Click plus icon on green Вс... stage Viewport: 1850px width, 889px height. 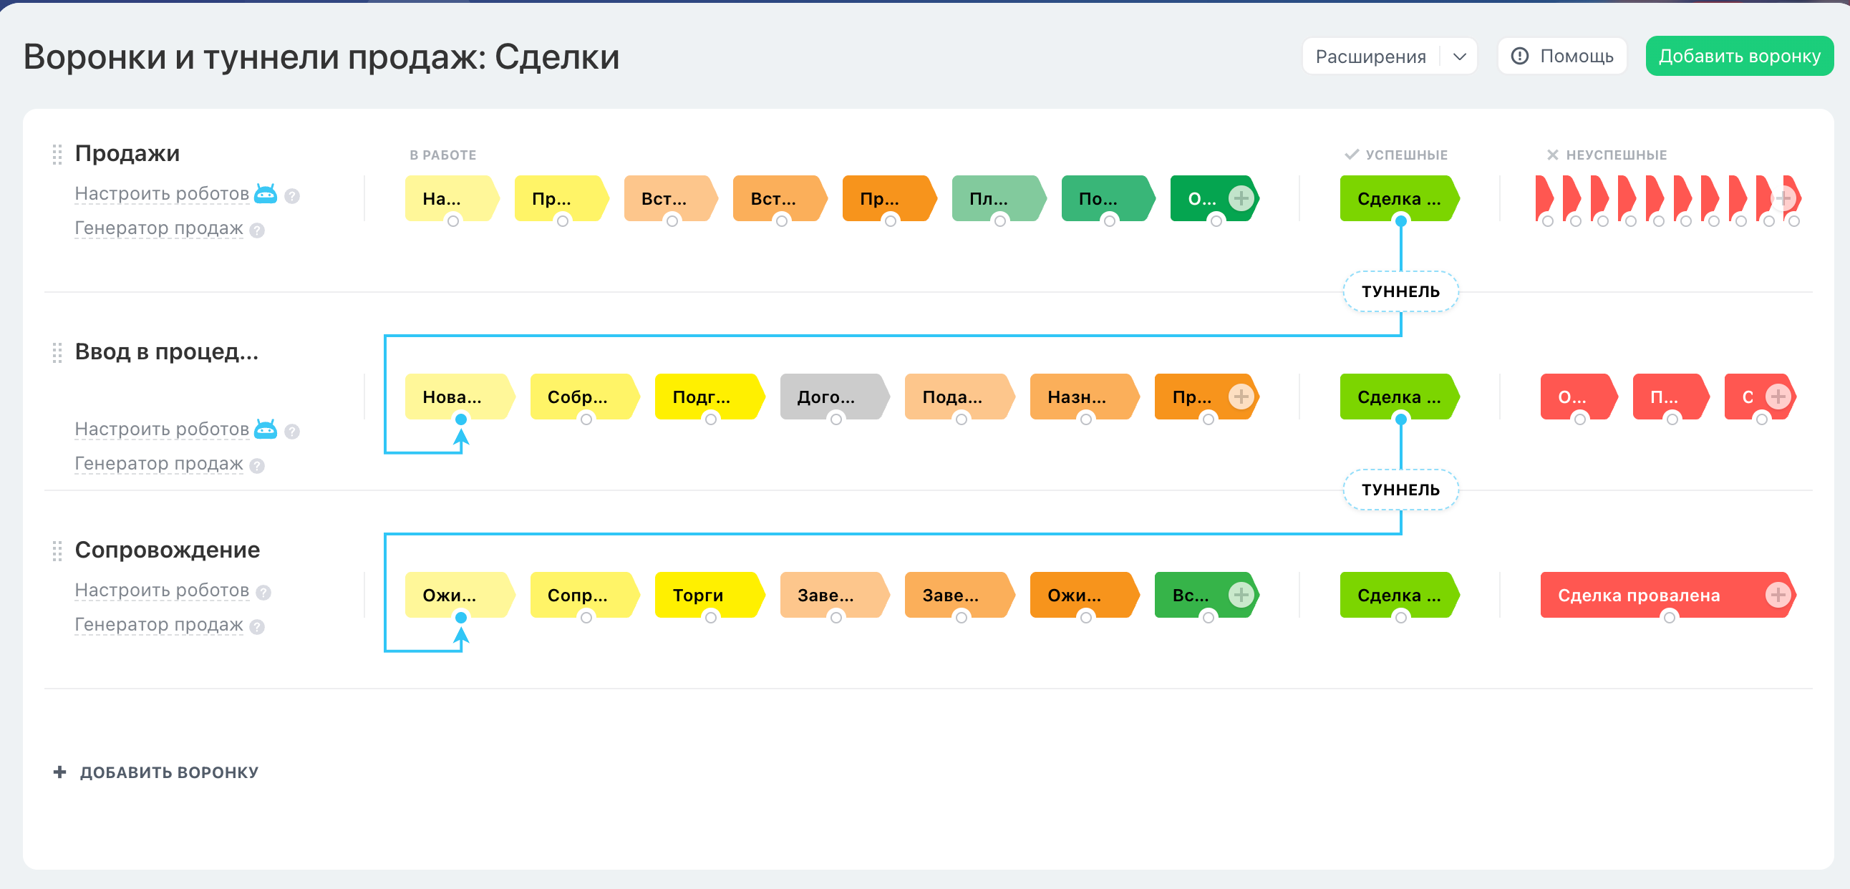tap(1240, 595)
